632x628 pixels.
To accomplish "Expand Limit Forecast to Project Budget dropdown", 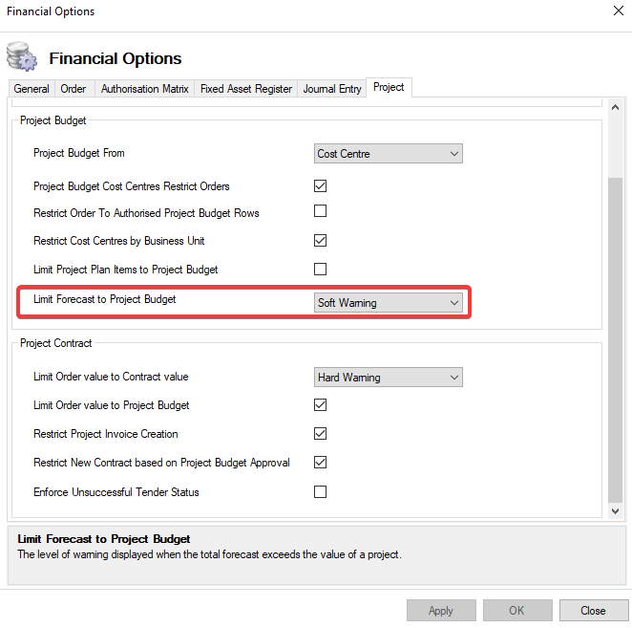I will [389, 303].
